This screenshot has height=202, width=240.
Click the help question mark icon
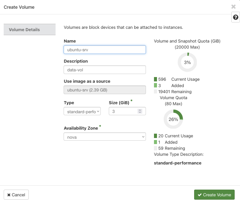point(236,17)
